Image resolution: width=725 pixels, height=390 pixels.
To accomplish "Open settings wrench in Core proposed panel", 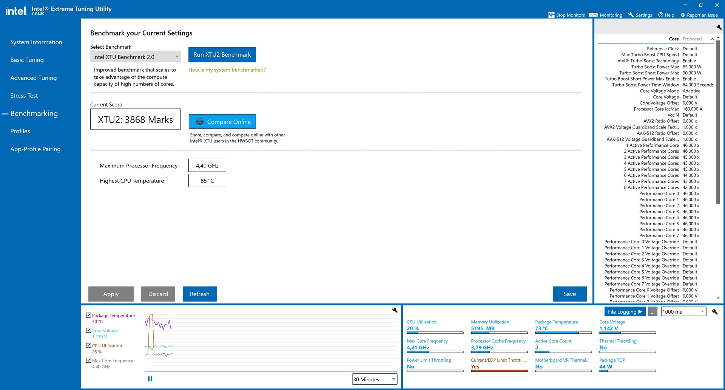I will (719, 27).
